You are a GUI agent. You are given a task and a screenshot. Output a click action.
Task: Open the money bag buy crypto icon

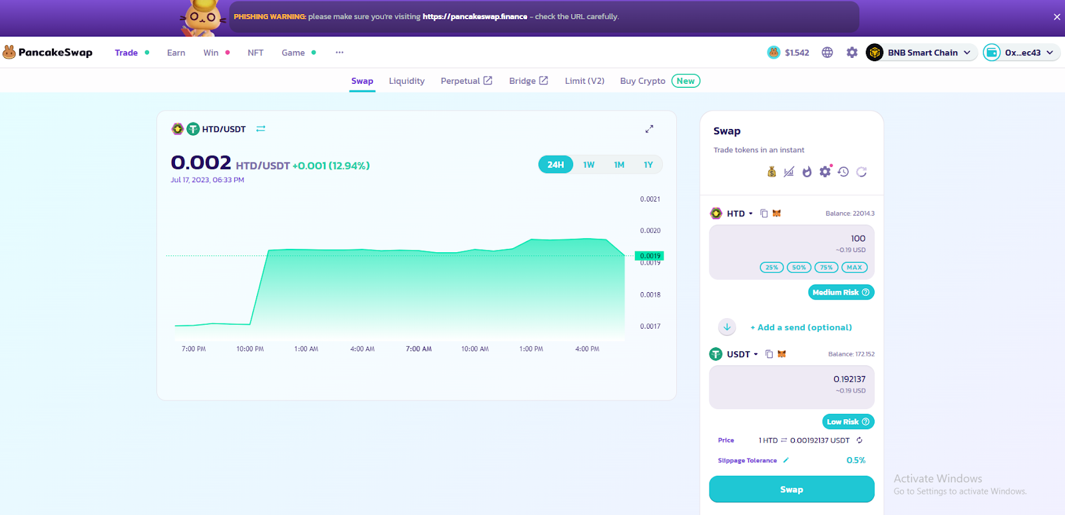(771, 172)
